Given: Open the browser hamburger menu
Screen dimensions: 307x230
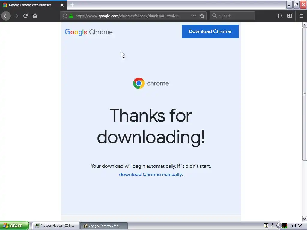Looking at the screenshot, I should pos(301,16).
